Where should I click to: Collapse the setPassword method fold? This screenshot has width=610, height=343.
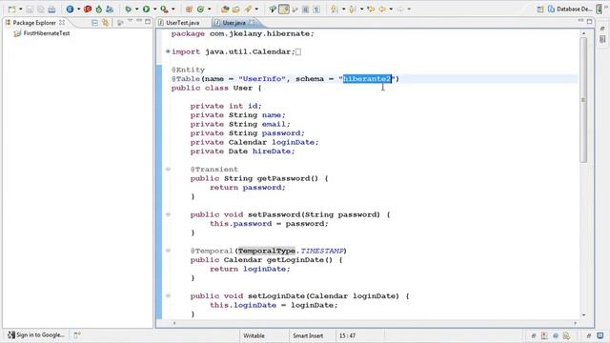pos(168,214)
